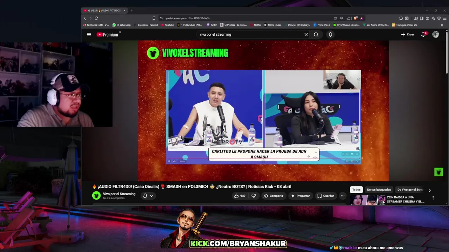The width and height of the screenshot is (449, 252).
Task: Click the search magnifier button
Action: point(316,34)
